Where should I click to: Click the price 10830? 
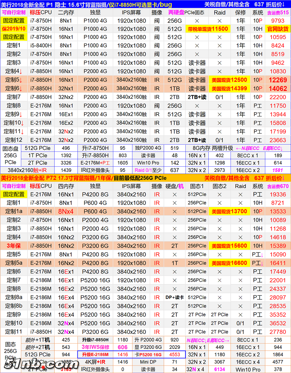[x=278, y=72]
